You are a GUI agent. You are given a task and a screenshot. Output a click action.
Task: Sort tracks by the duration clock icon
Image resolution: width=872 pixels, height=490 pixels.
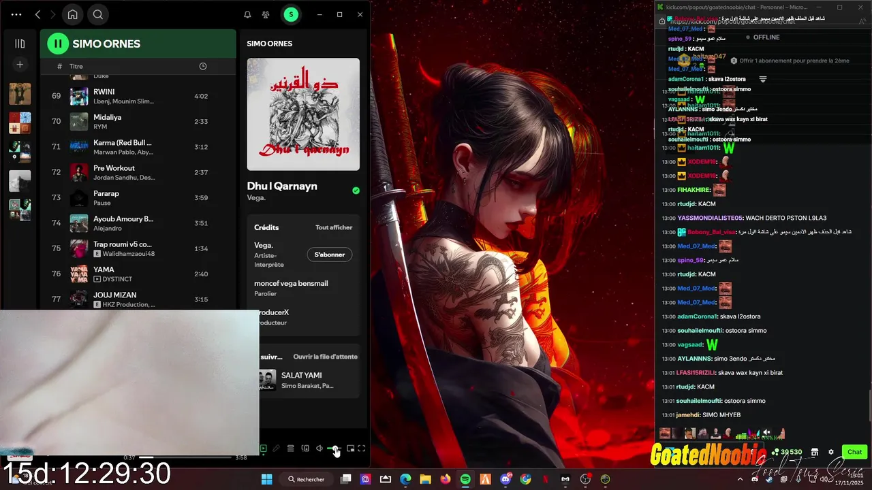click(x=202, y=66)
